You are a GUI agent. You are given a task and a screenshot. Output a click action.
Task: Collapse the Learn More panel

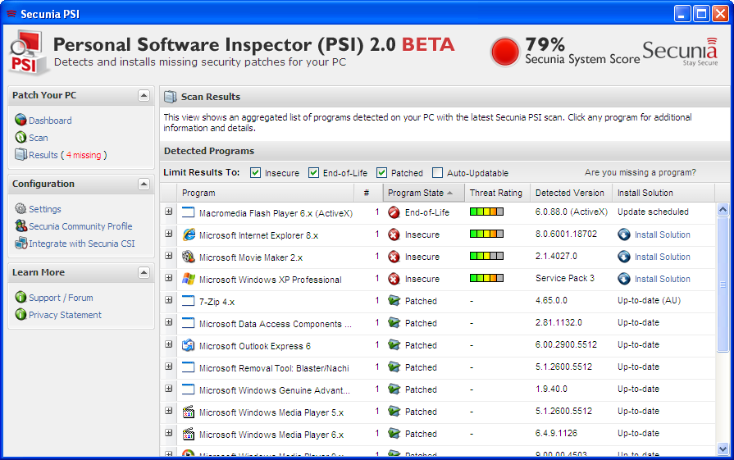(x=144, y=273)
